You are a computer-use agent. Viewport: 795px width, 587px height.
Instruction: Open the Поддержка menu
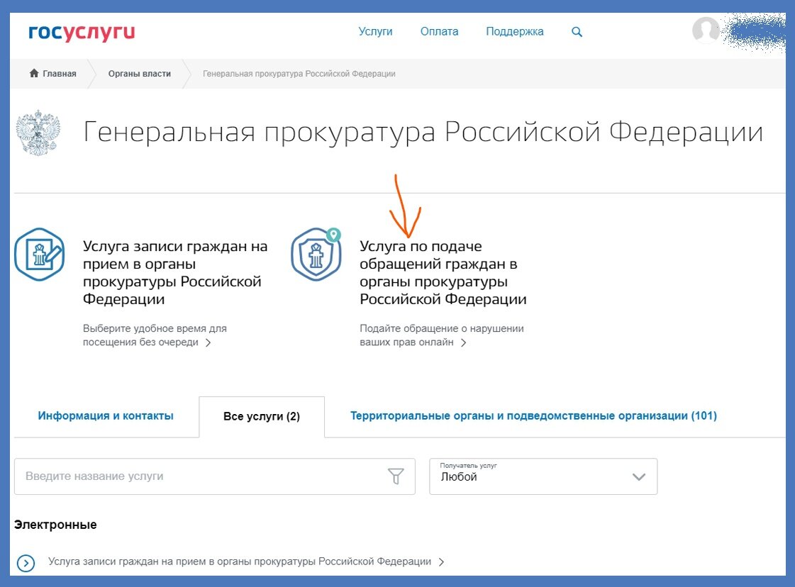click(515, 31)
